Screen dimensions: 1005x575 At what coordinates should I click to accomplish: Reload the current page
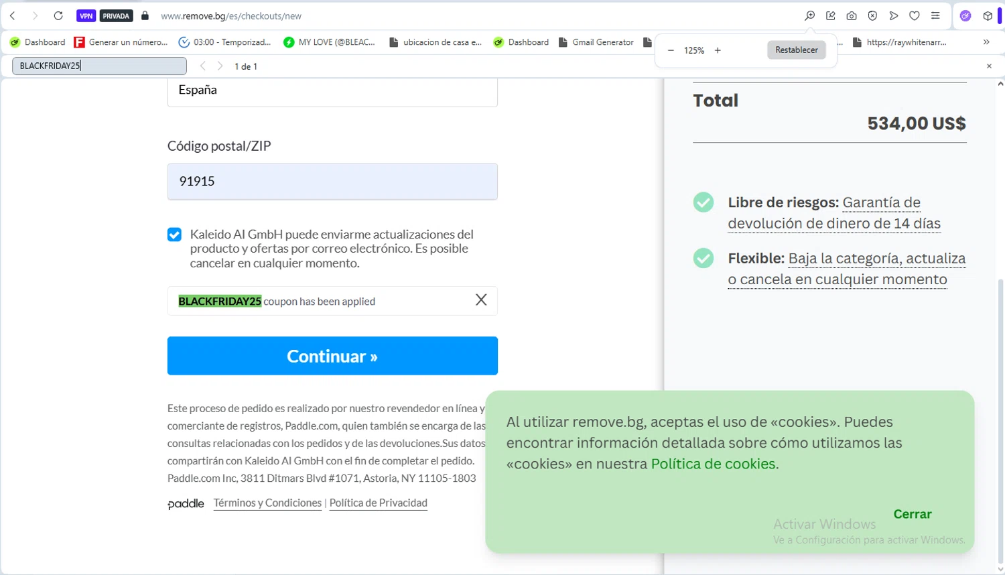coord(58,15)
